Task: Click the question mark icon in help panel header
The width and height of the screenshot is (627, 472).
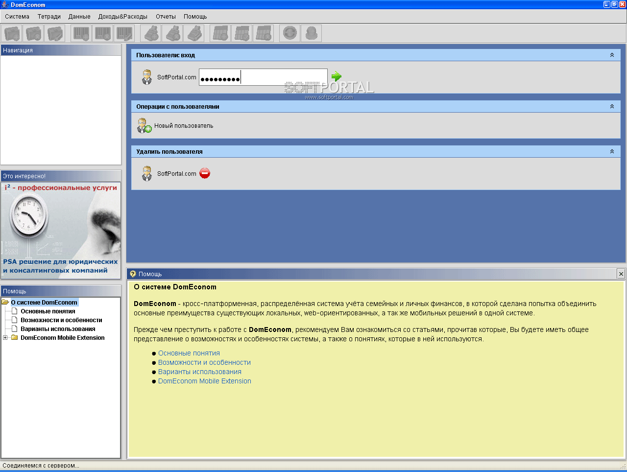Action: (x=133, y=274)
